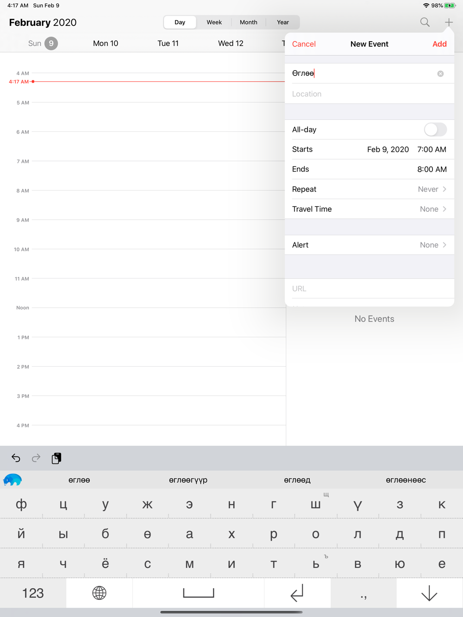Viewport: 463px width, 617px height.
Task: Switch to Week view
Action: [x=214, y=22]
